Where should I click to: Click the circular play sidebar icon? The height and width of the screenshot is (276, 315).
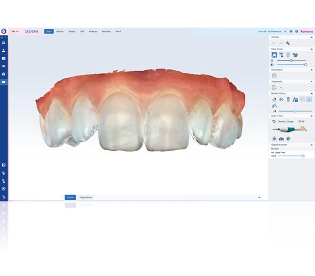pyautogui.click(x=4, y=189)
